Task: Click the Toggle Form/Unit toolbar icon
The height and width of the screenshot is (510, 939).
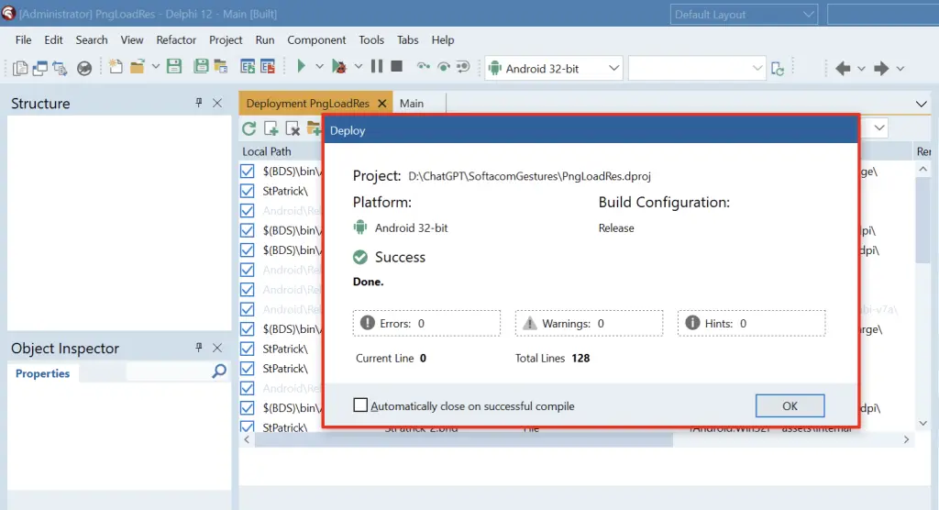Action: click(x=60, y=68)
